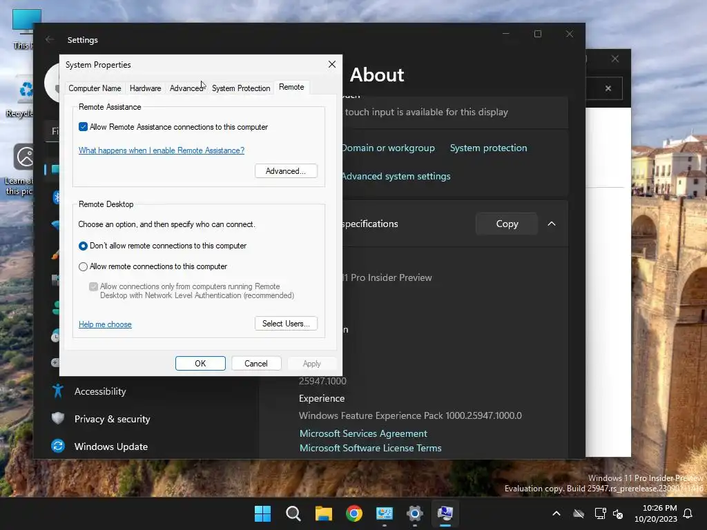Close the background window behind Settings

615,59
